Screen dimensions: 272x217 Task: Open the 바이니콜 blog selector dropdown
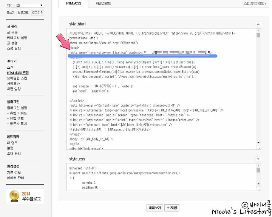pyautogui.click(x=25, y=5)
